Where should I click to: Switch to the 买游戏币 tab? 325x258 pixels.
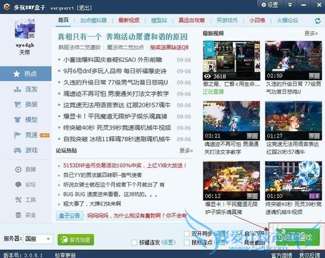click(227, 20)
